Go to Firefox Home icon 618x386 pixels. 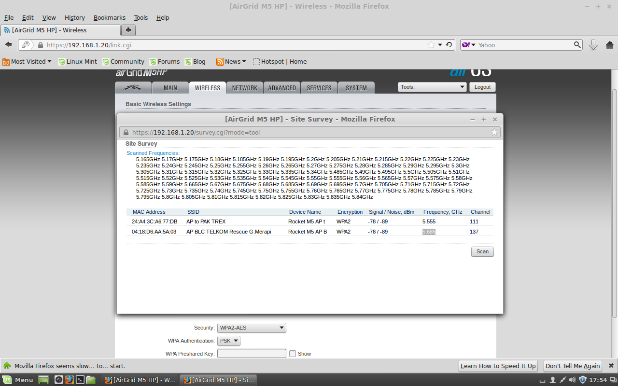click(x=609, y=45)
